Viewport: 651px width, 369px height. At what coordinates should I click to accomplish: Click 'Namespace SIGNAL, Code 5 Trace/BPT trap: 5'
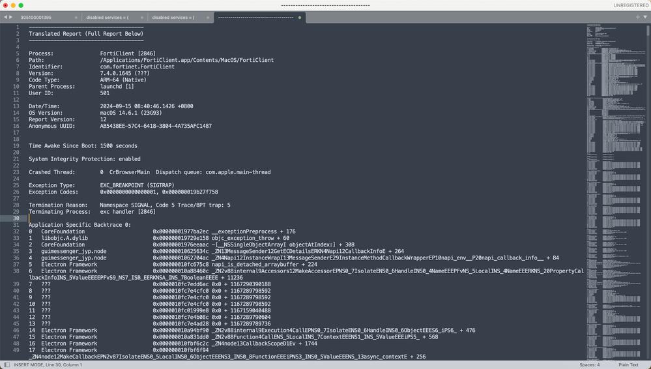[x=165, y=205]
